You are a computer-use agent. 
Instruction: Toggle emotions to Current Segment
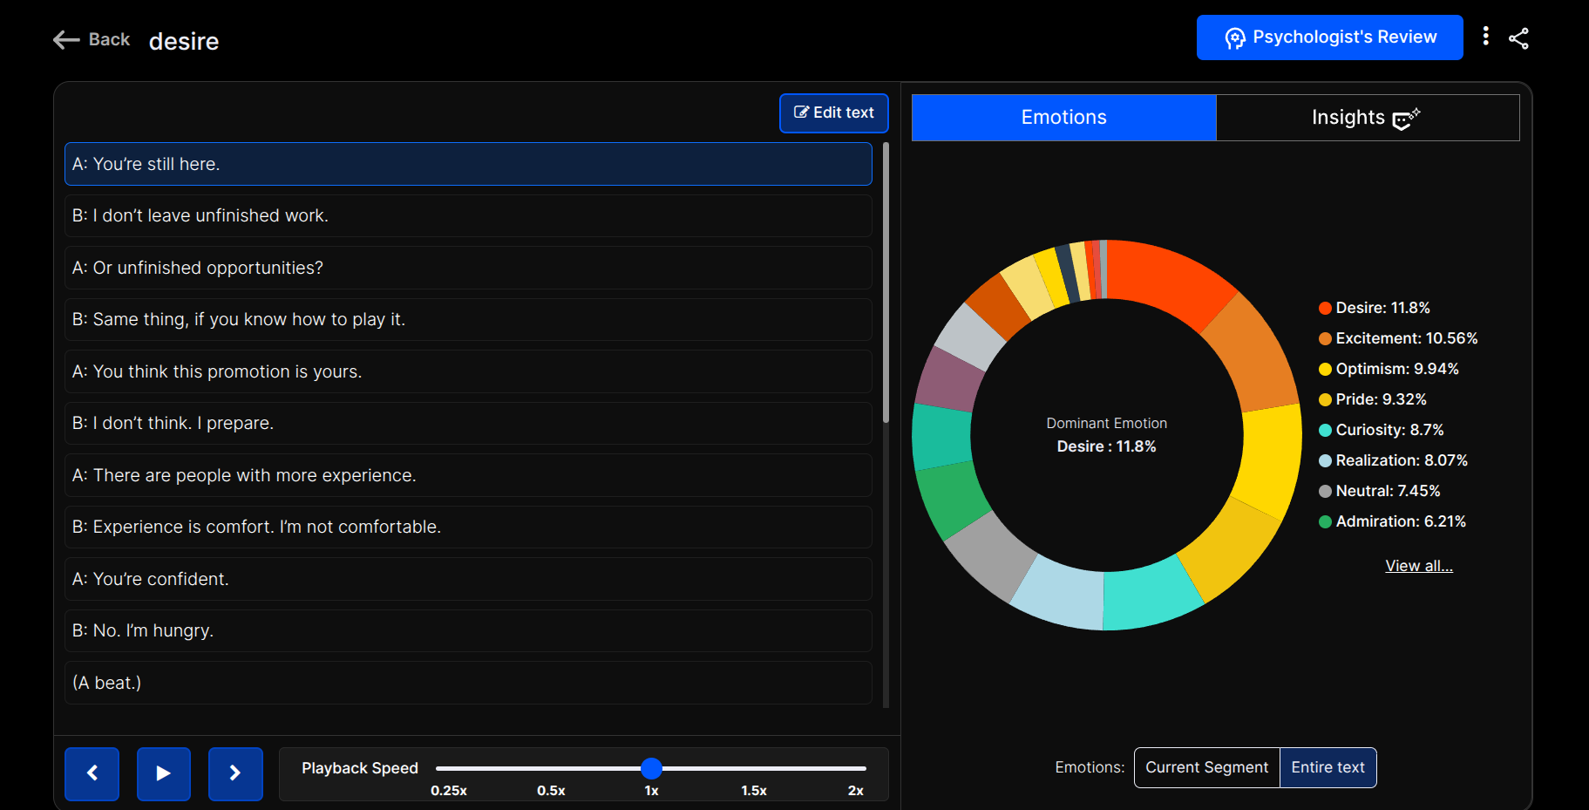point(1206,767)
